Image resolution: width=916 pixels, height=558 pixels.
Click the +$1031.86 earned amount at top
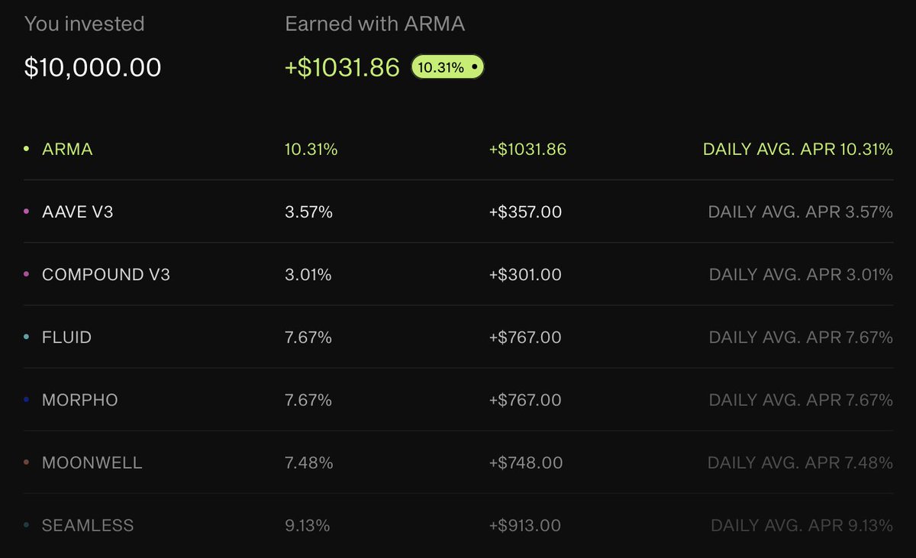342,67
